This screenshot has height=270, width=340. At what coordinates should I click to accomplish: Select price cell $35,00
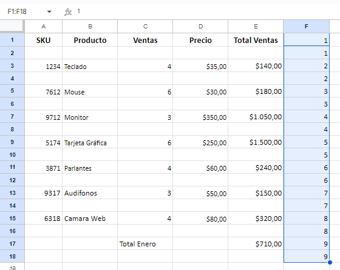(200, 66)
